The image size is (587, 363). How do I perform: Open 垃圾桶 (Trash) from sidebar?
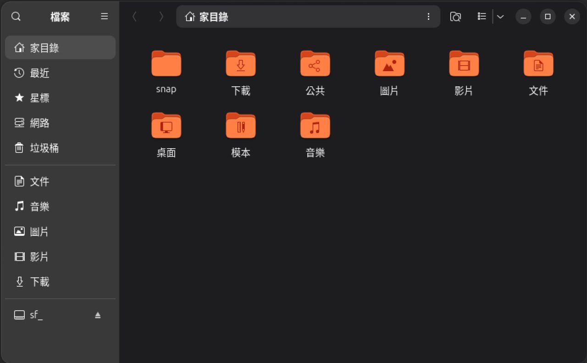pyautogui.click(x=44, y=148)
